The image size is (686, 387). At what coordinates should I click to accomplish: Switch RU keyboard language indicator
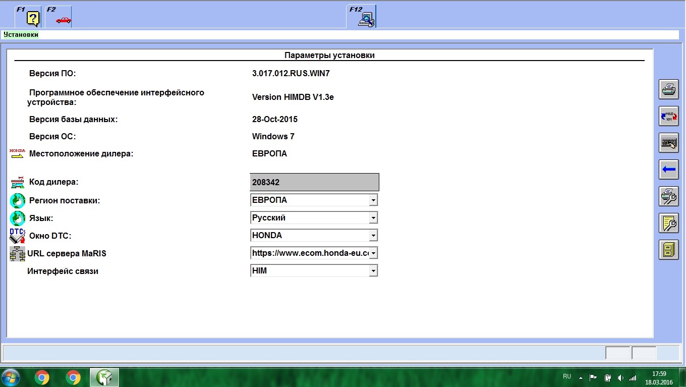point(567,377)
